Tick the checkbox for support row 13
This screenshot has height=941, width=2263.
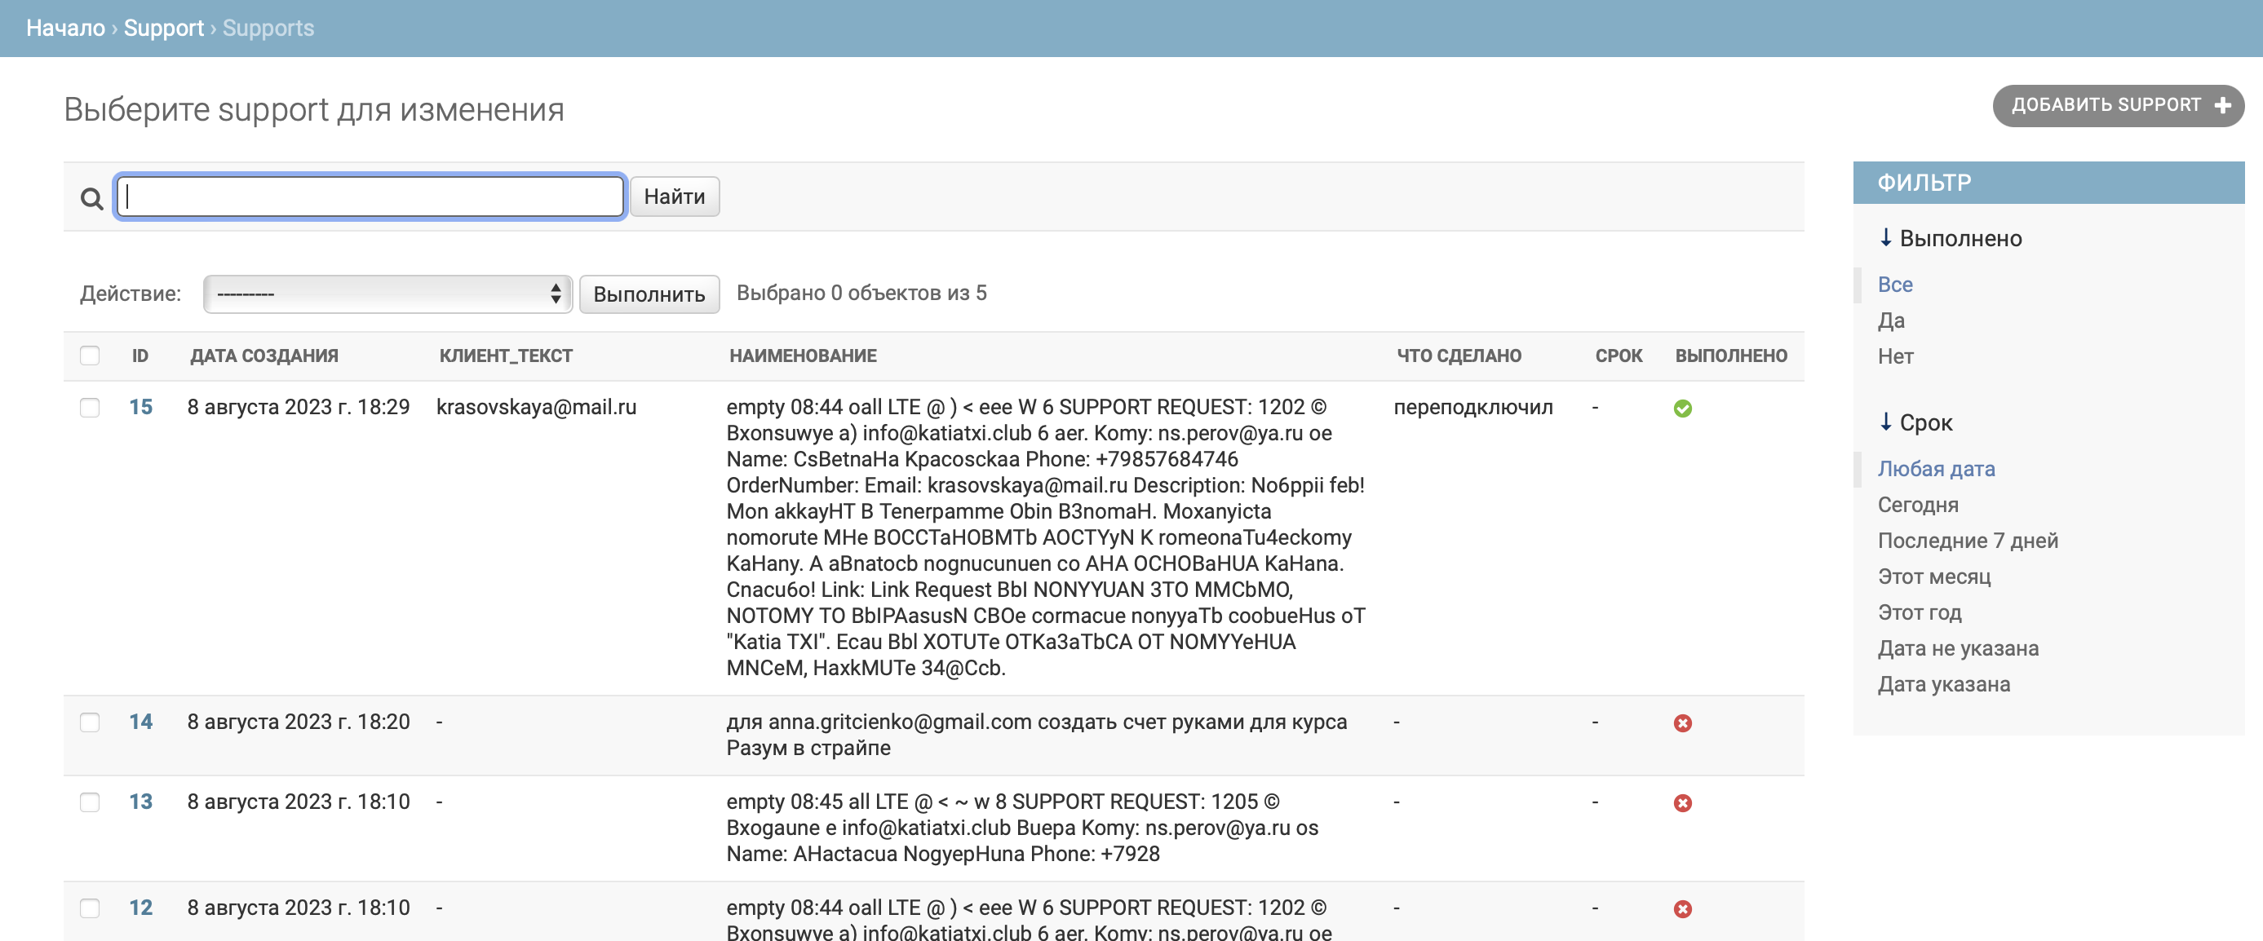(90, 802)
